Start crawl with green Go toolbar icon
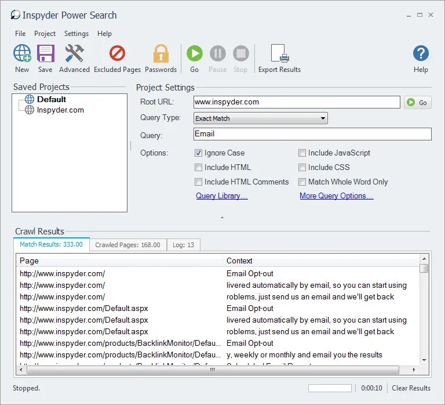The height and width of the screenshot is (405, 445). (195, 53)
